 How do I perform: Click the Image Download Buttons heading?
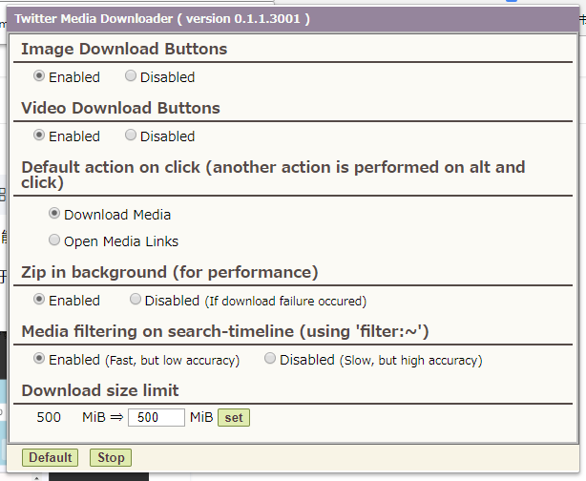tap(124, 49)
